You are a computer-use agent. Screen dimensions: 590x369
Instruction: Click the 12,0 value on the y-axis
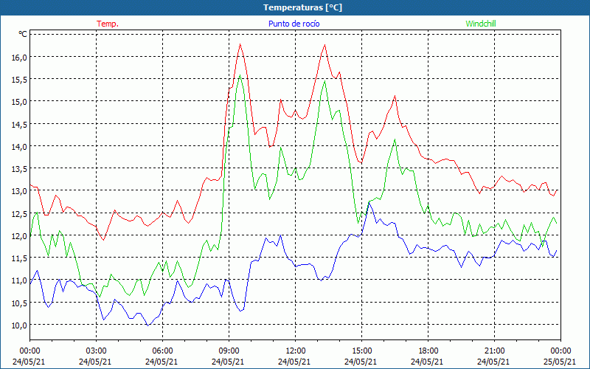click(19, 235)
